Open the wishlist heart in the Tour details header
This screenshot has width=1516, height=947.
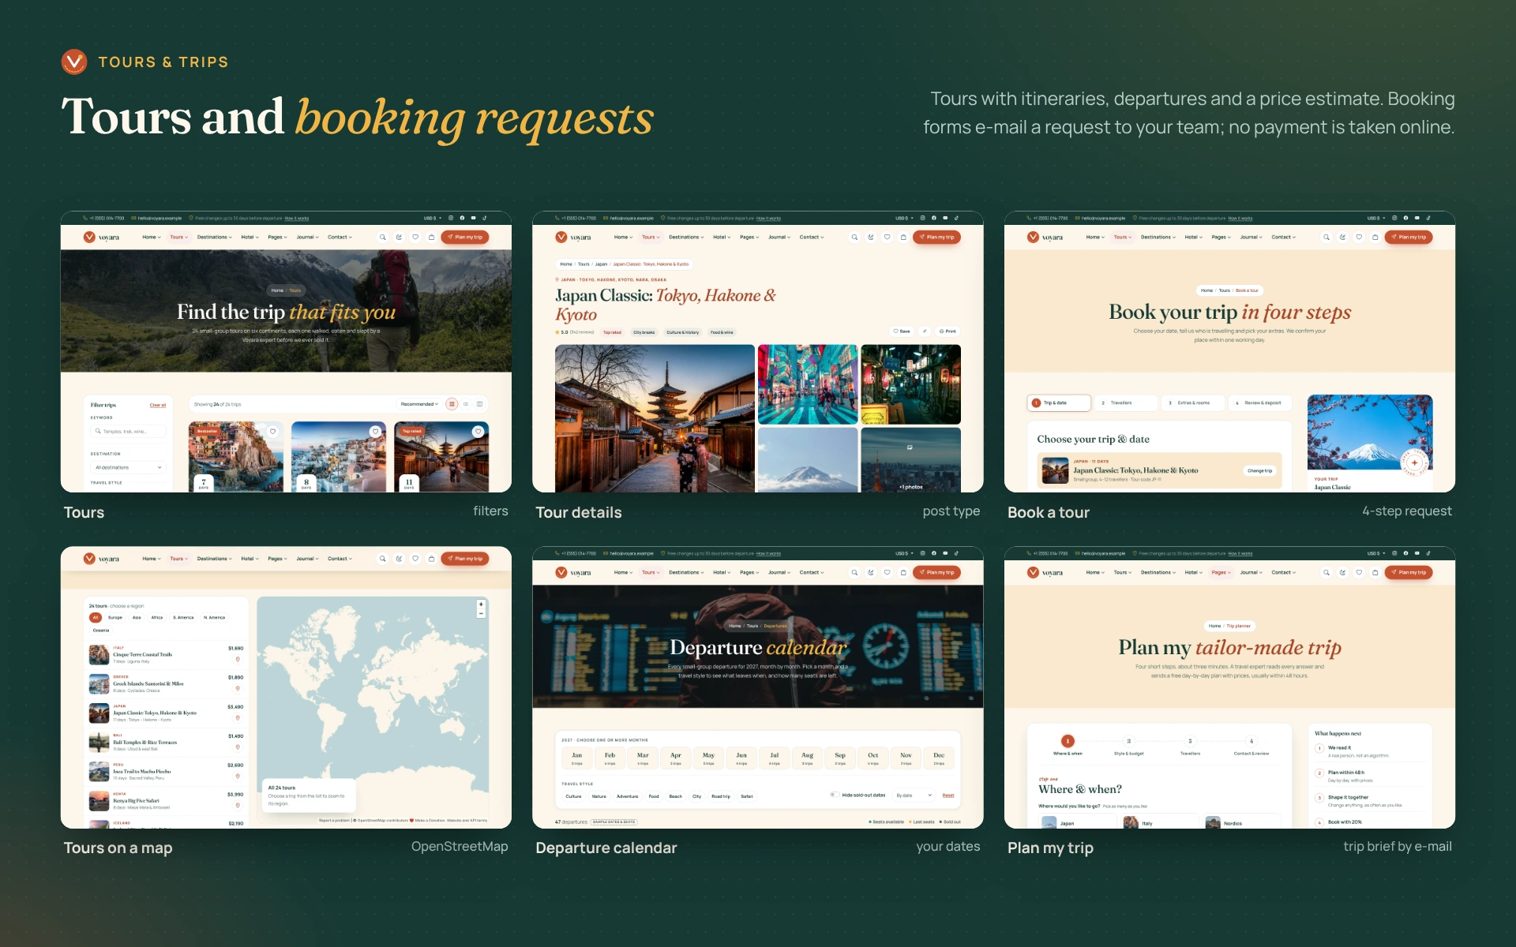[x=887, y=237]
